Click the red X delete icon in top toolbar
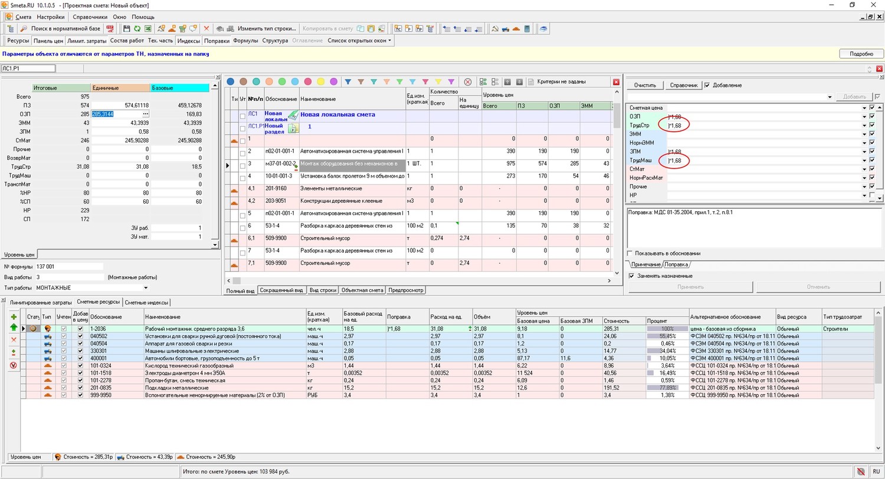Screen dimensions: 885x479 pyautogui.click(x=206, y=28)
